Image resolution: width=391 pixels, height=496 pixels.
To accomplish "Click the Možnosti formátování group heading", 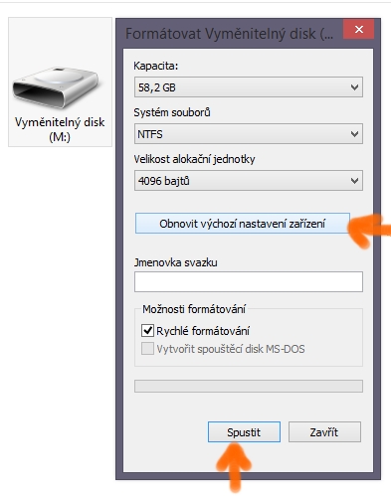I will pos(194,309).
